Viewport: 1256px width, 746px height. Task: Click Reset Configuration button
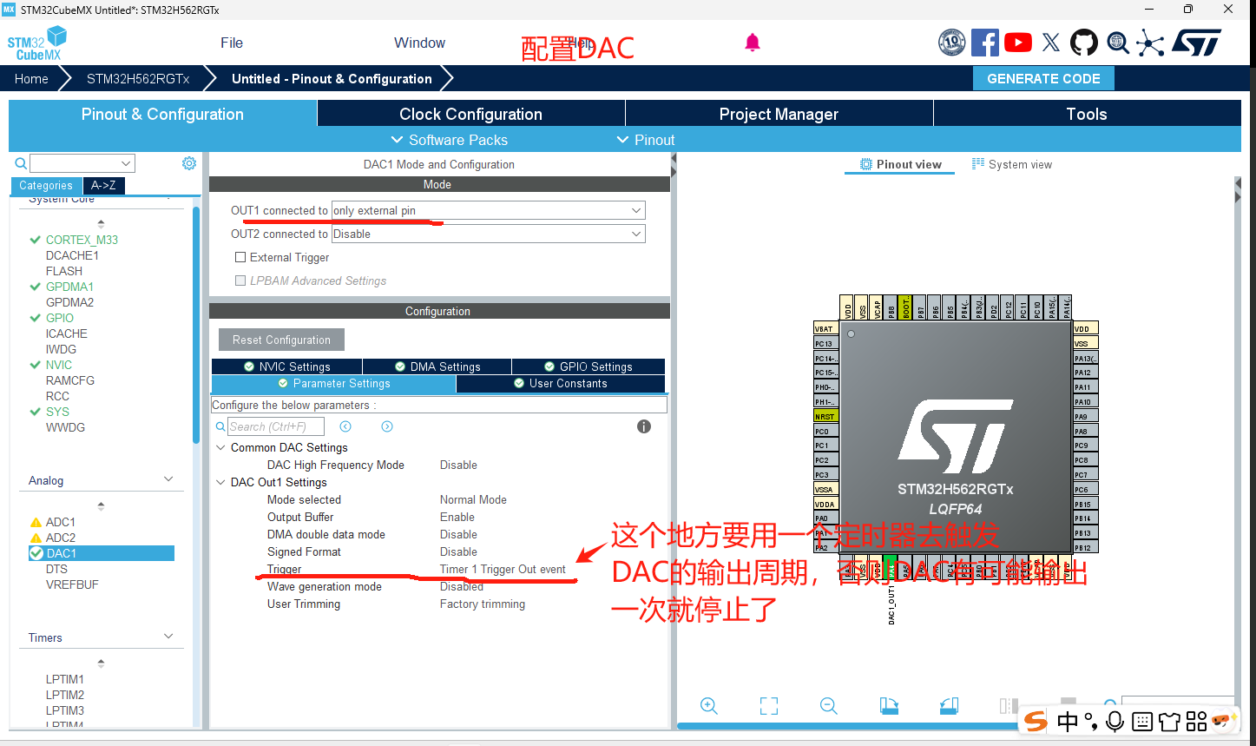click(x=281, y=340)
